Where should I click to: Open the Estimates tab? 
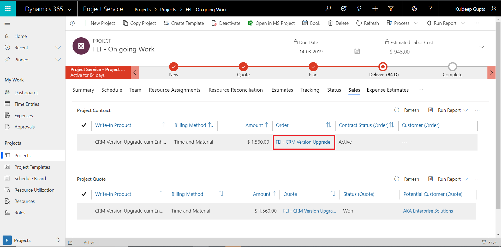(282, 90)
